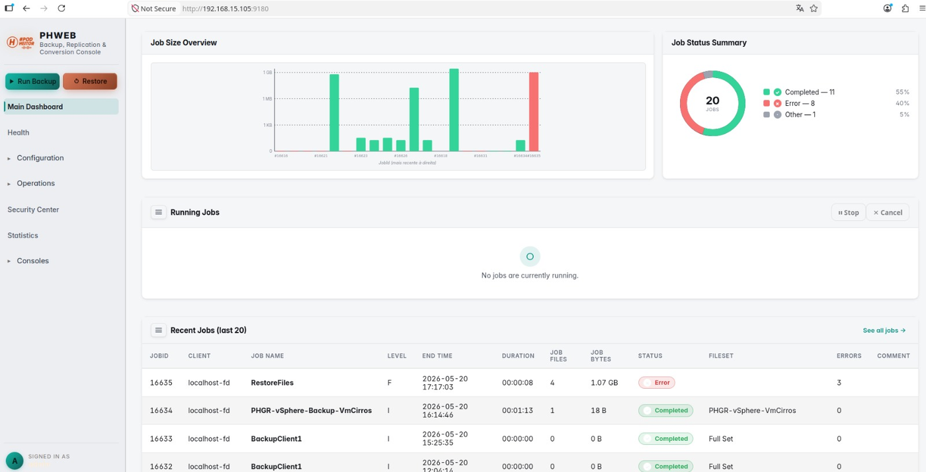The width and height of the screenshot is (926, 472).
Task: Open the Statistics page
Action: [x=22, y=235]
